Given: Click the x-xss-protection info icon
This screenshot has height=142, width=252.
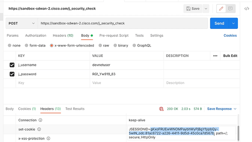Looking at the screenshot, I should click(x=48, y=138).
